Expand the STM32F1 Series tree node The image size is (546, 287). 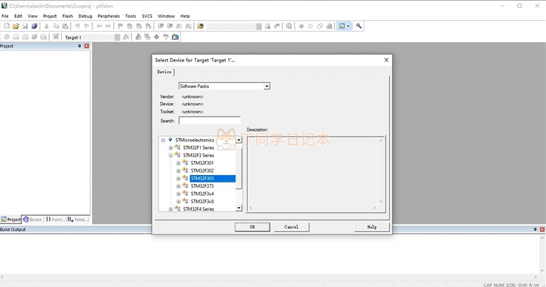(170, 147)
